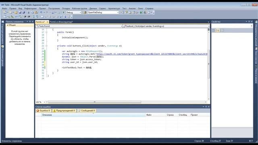258x145 pixels.
Task: Click the green Start Page toolbar icon
Action: click(141, 12)
